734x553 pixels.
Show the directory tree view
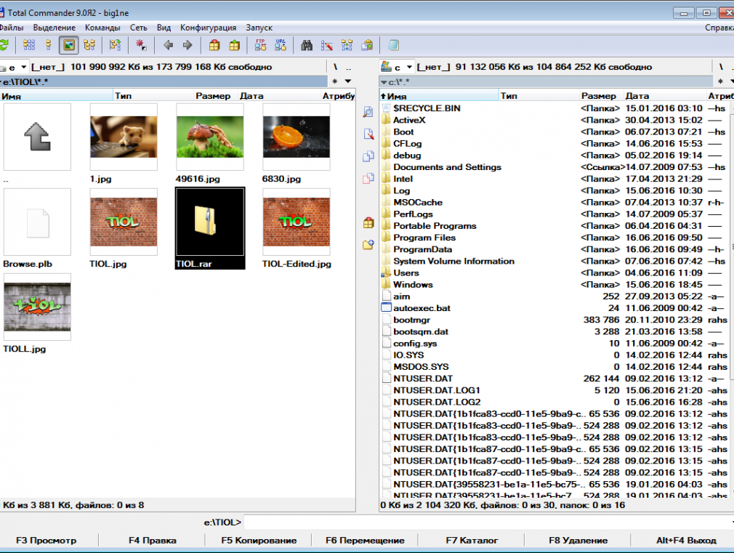(x=89, y=45)
